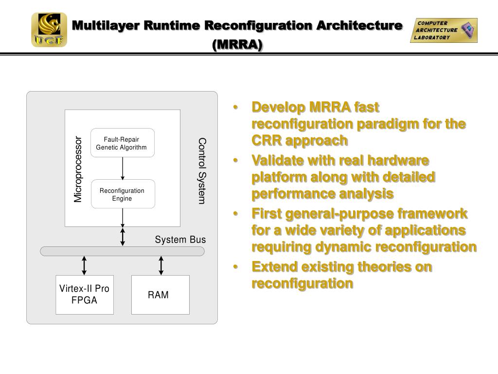Click the UCF Pegasus logo
This screenshot has width=498, height=374.
[49, 30]
